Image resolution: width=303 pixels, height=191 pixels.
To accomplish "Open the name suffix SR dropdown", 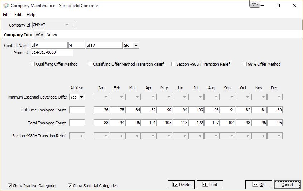I will pos(136,46).
